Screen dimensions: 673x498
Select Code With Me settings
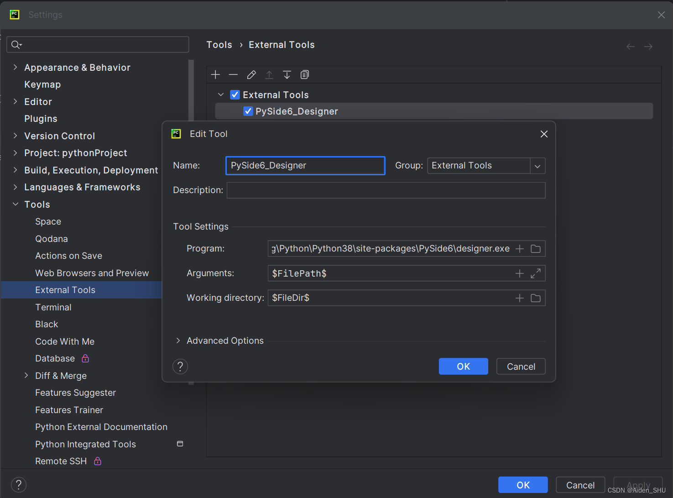(x=65, y=341)
